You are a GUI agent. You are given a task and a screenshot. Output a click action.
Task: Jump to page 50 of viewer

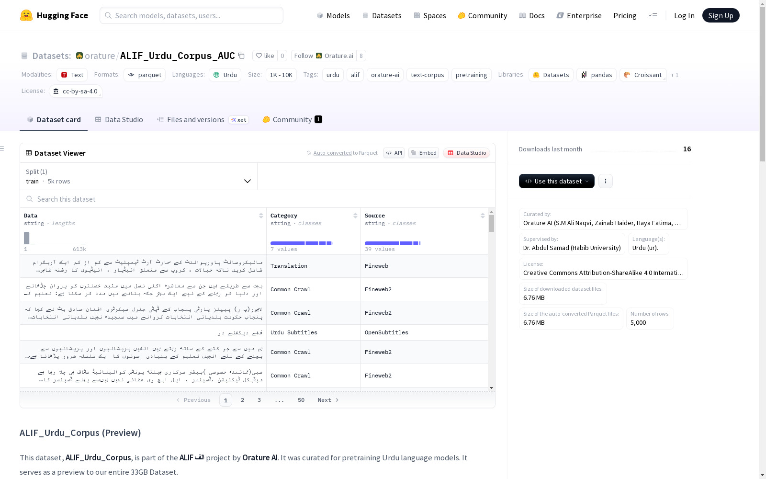click(301, 400)
